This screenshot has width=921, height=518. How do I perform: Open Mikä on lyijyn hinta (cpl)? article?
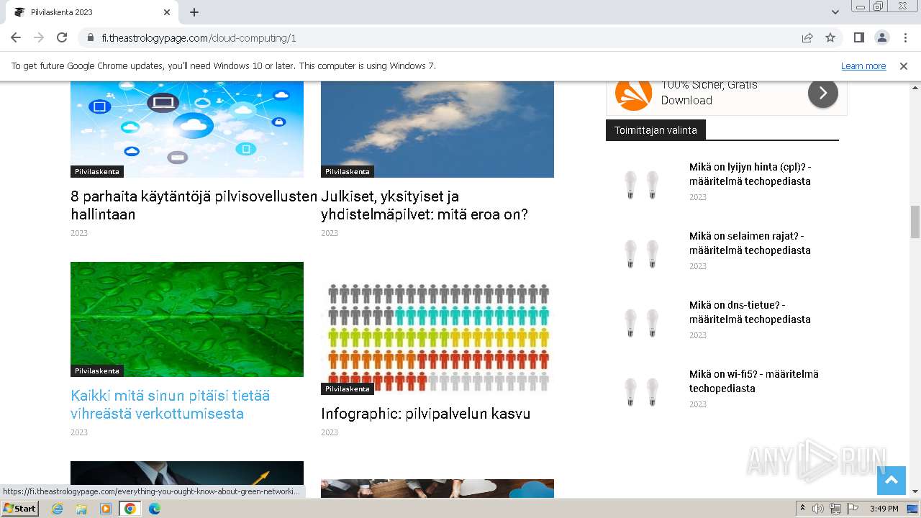coord(750,174)
